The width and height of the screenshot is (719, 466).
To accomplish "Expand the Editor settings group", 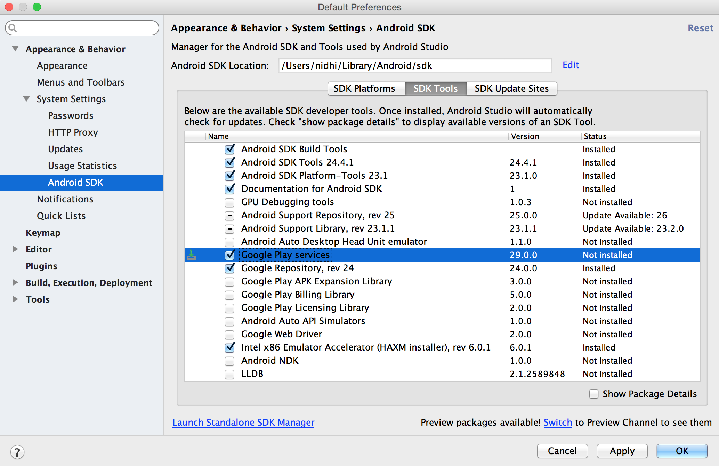I will [15, 249].
